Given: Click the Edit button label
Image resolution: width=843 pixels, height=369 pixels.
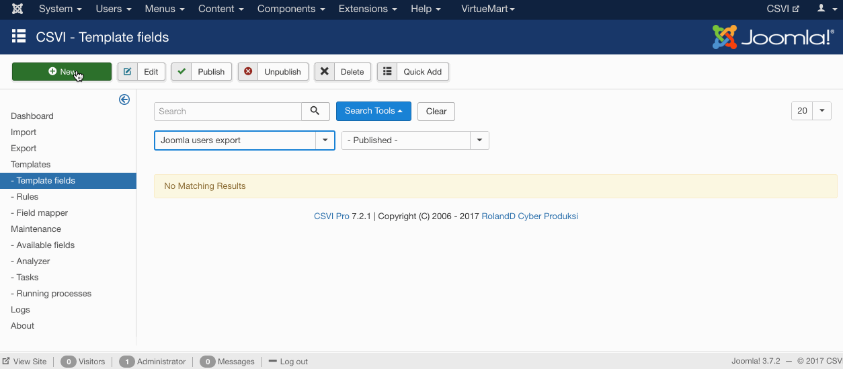Looking at the screenshot, I should [x=151, y=72].
